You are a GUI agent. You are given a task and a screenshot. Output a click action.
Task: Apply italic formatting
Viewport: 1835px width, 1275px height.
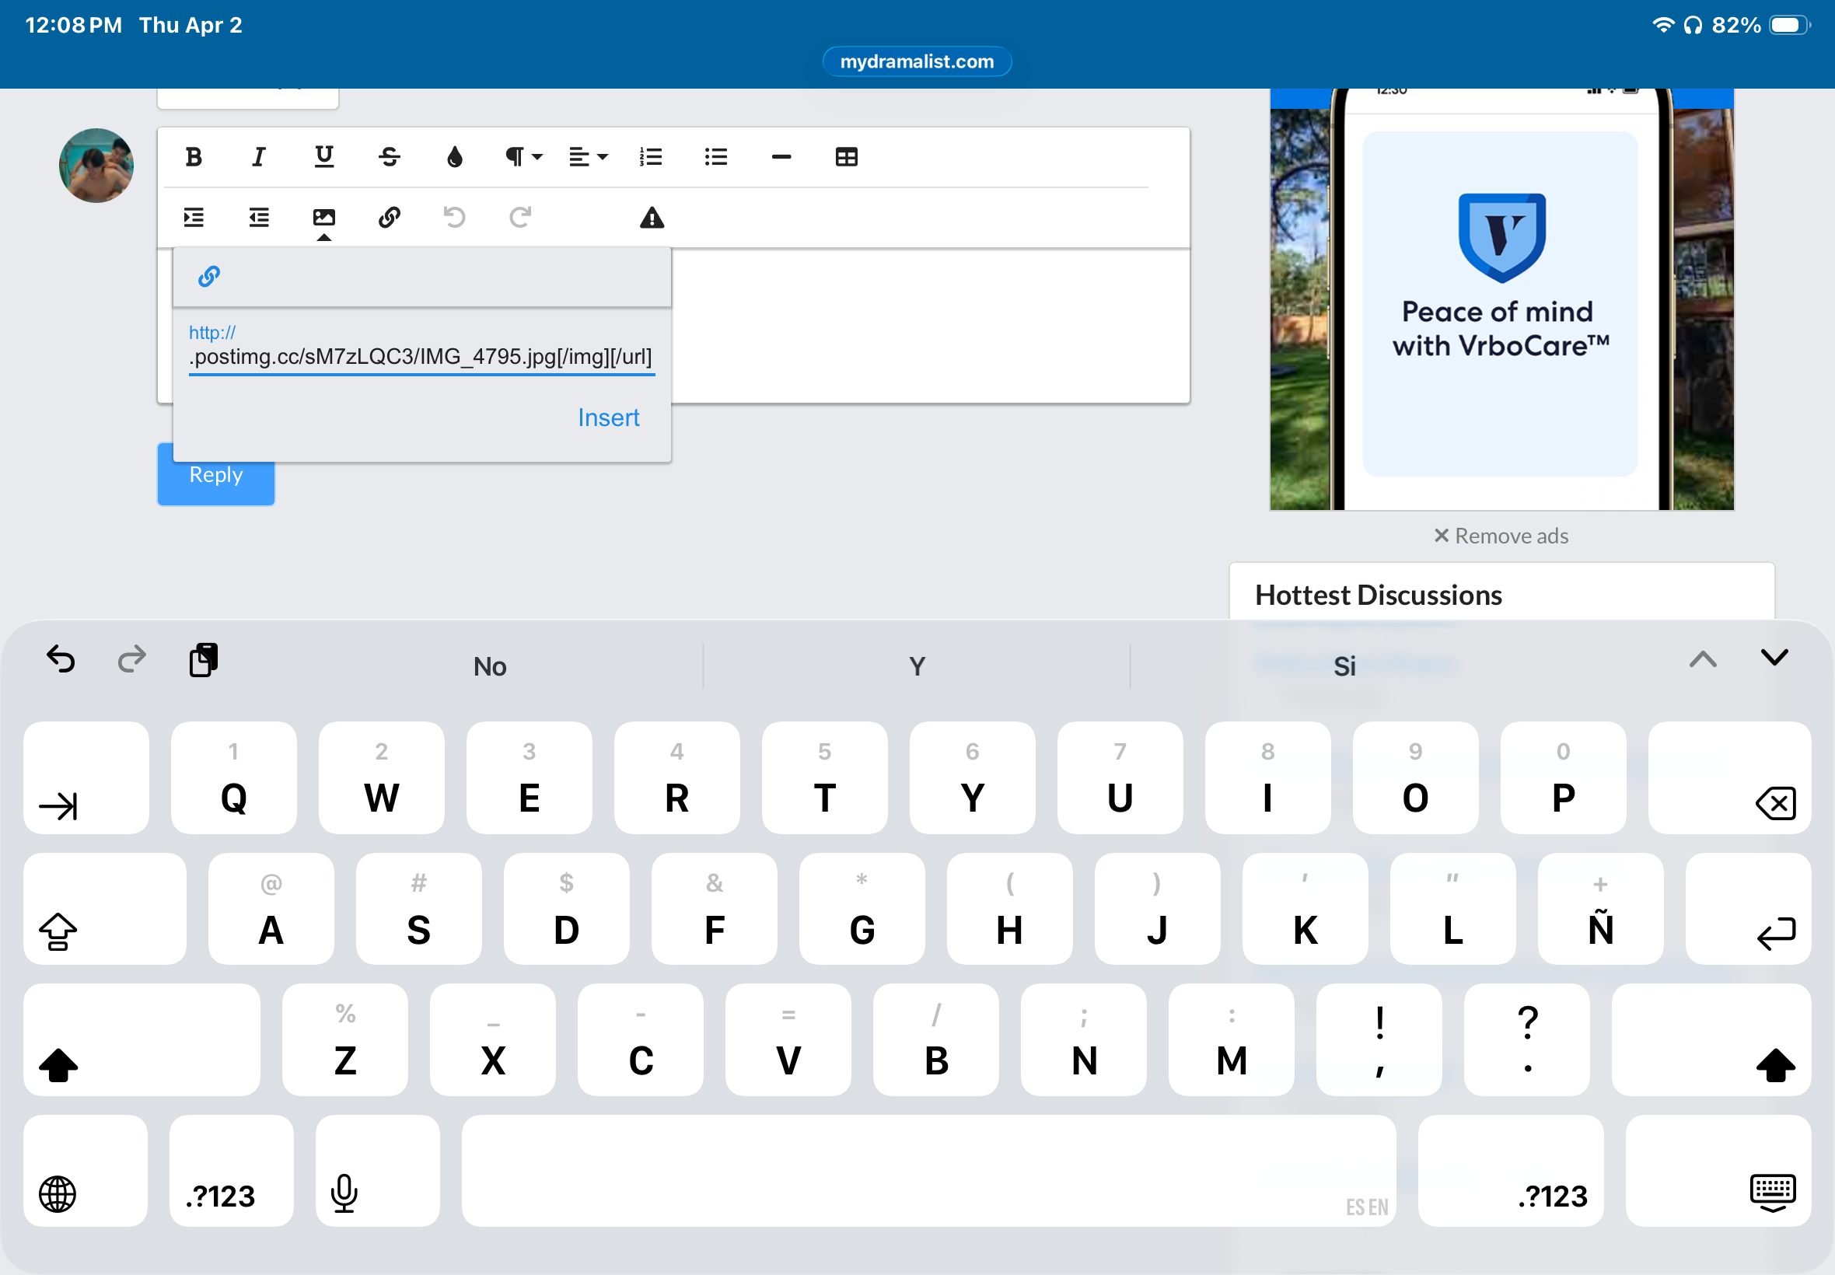coord(258,156)
